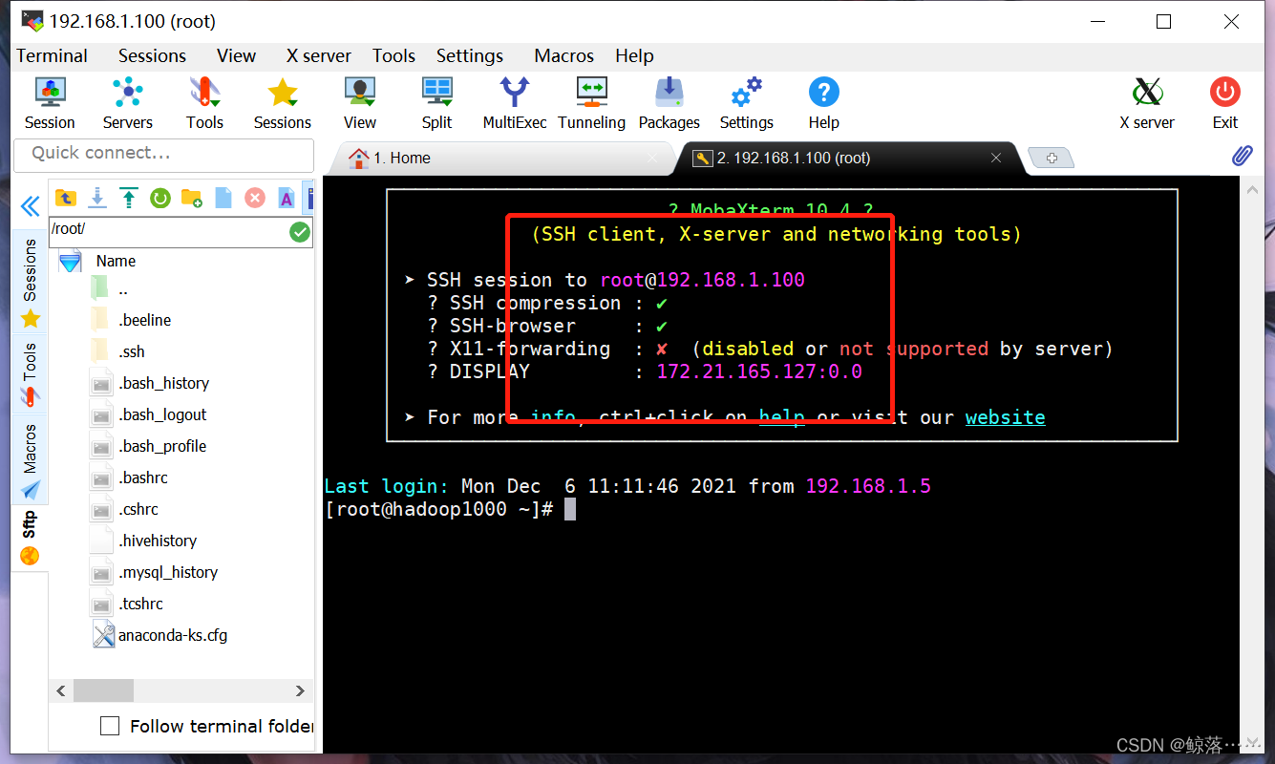Open the Tools toolbar icon
Screen dimensions: 1275x764
coord(204,103)
